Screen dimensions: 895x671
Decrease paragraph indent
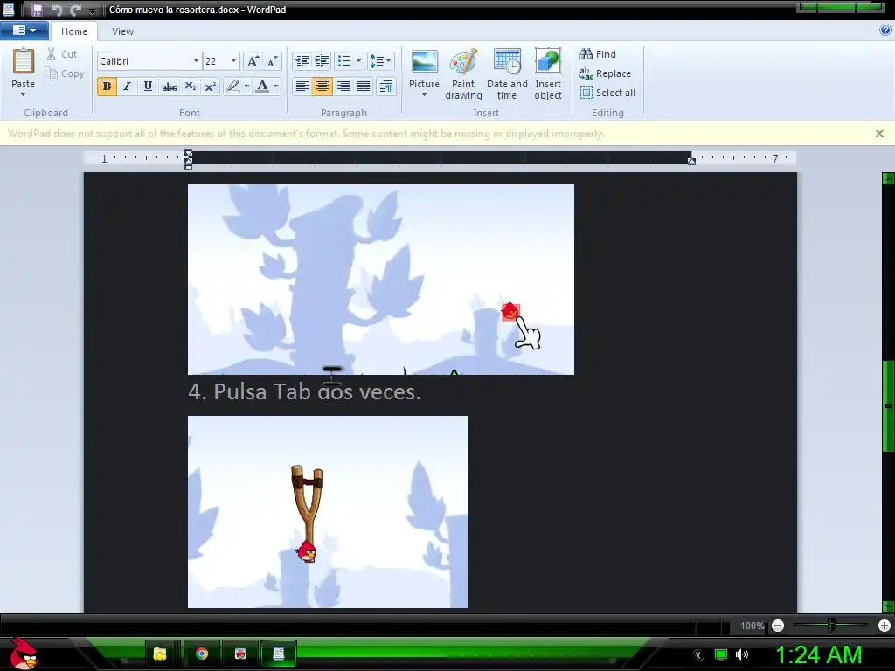tap(302, 61)
